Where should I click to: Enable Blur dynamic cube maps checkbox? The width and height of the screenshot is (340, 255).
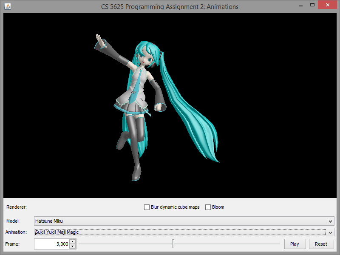(x=147, y=207)
